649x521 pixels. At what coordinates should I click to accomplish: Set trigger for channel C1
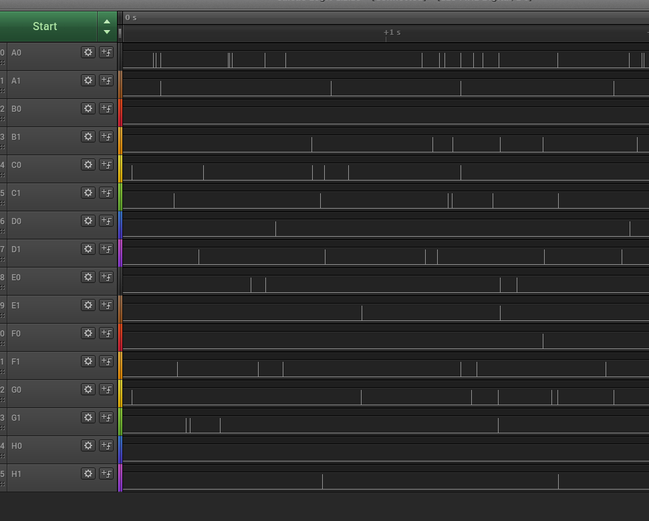click(x=106, y=193)
